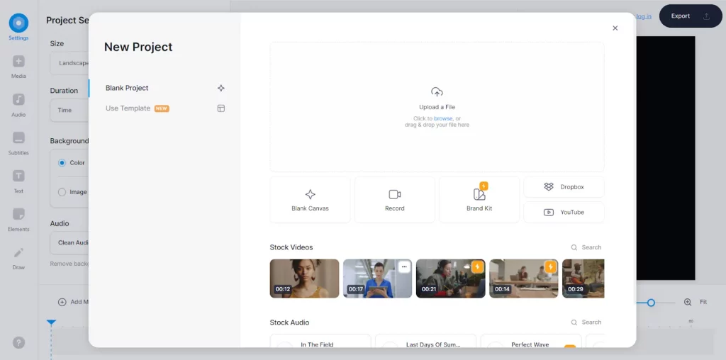This screenshot has width=726, height=360.
Task: Switch to Use Template tab
Action: tap(128, 108)
